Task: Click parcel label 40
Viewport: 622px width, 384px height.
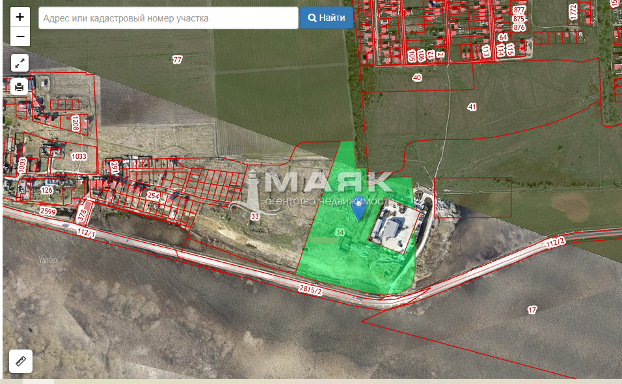Action: (417, 77)
